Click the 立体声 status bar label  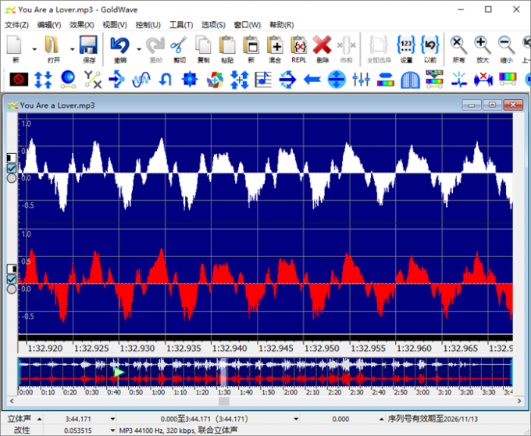[19, 419]
